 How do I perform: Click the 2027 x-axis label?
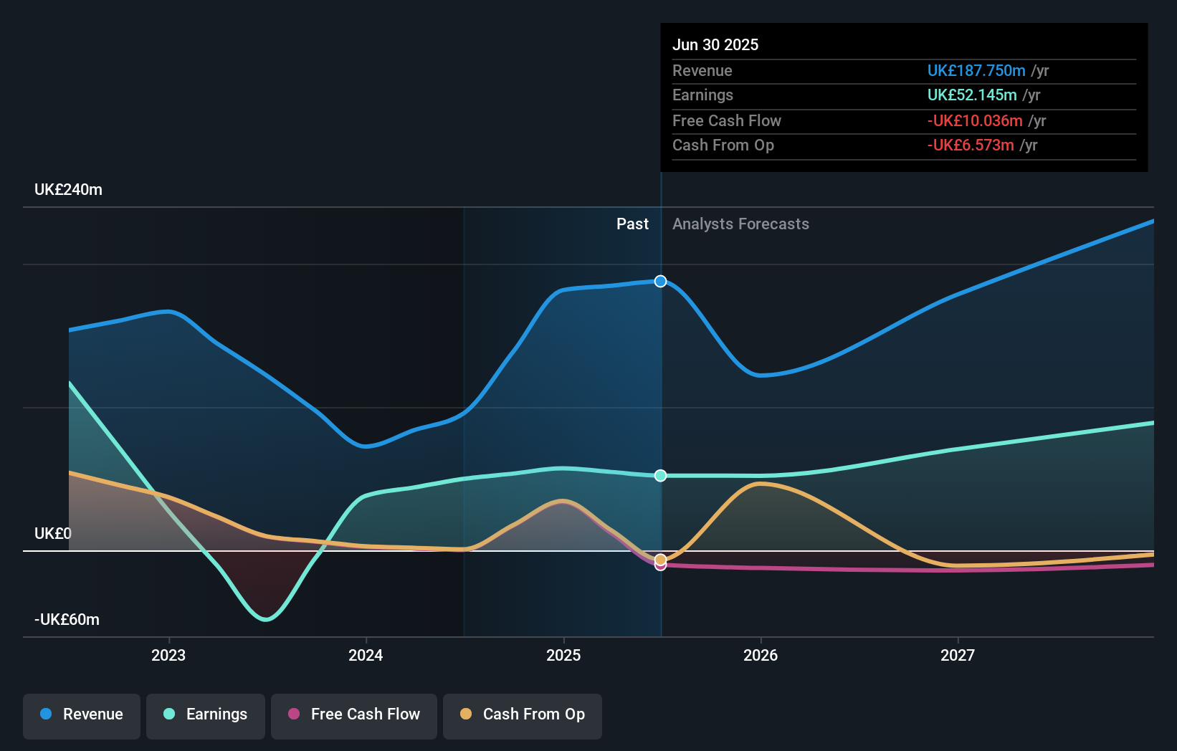coord(958,655)
